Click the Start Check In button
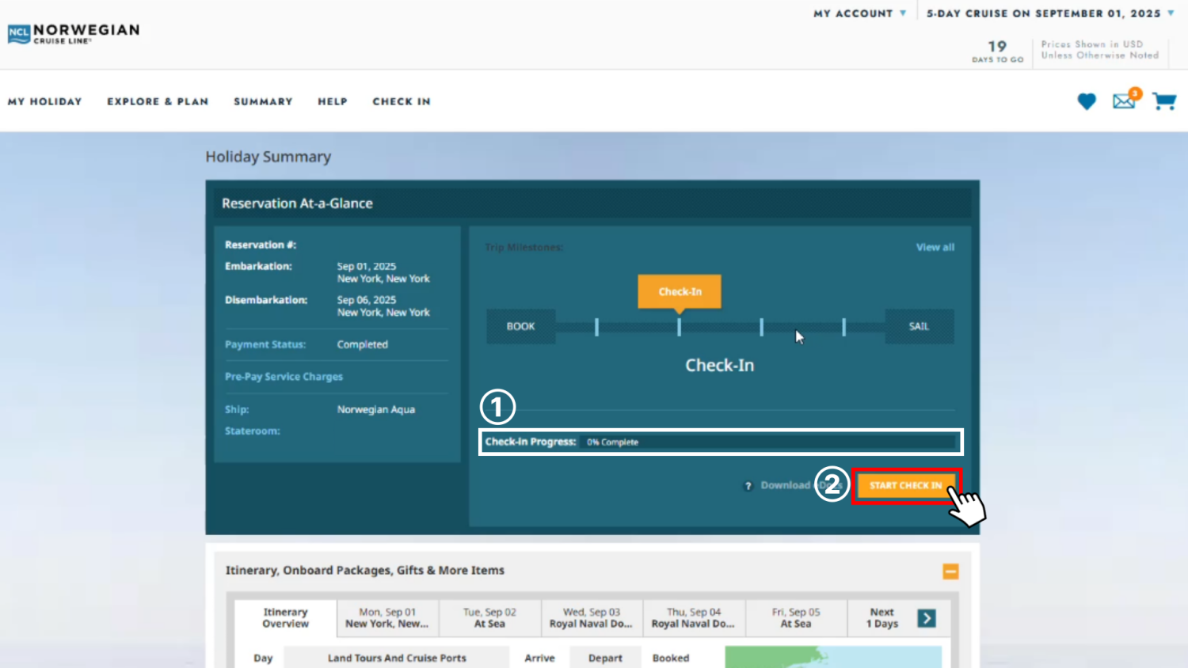 click(x=906, y=486)
